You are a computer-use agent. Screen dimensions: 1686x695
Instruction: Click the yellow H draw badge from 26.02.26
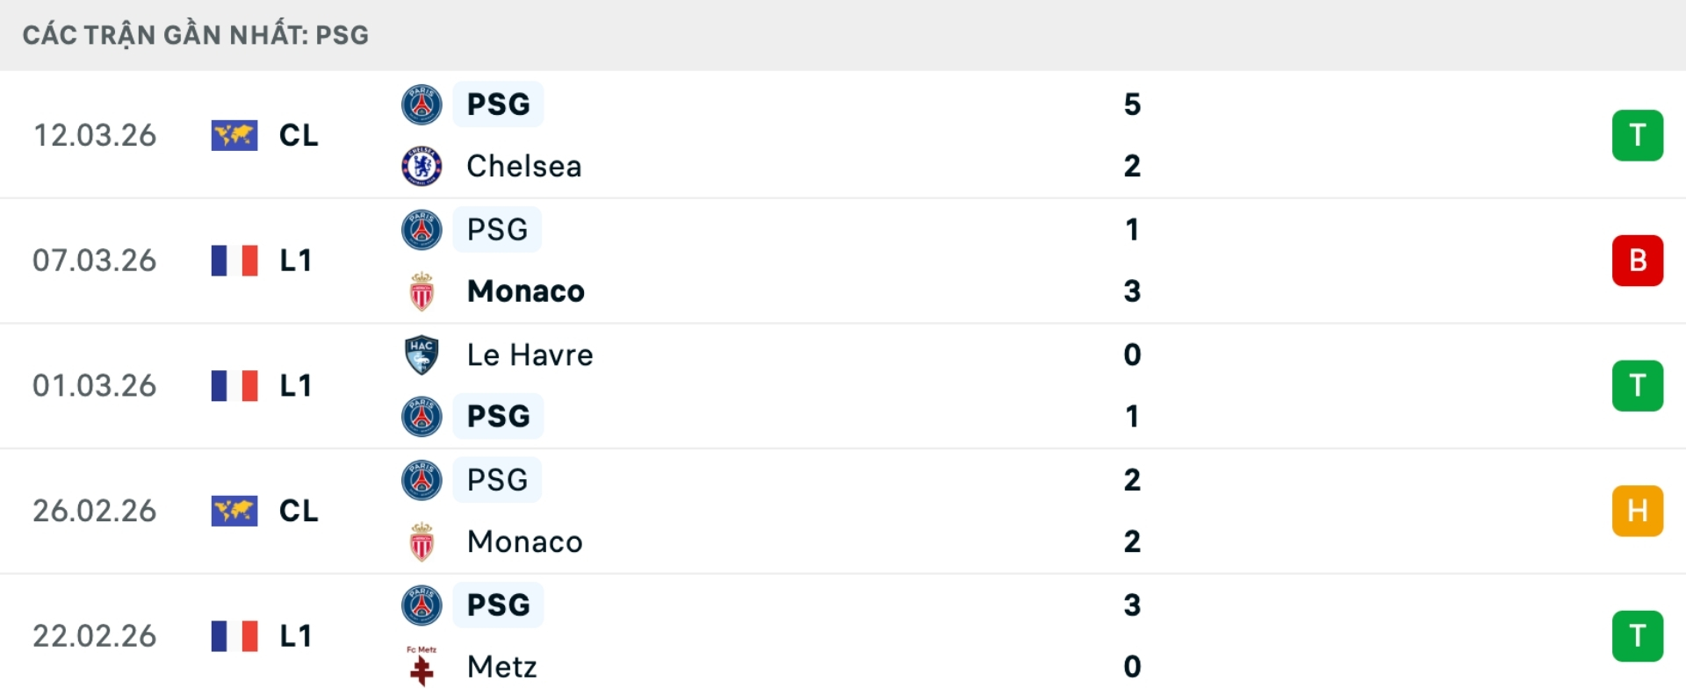point(1638,511)
